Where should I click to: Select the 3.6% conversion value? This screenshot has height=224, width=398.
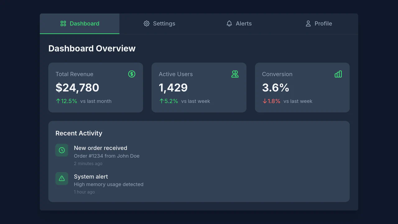275,88
